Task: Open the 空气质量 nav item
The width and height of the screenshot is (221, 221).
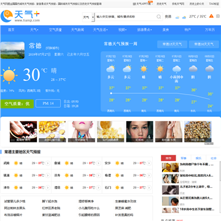Action: (55, 30)
